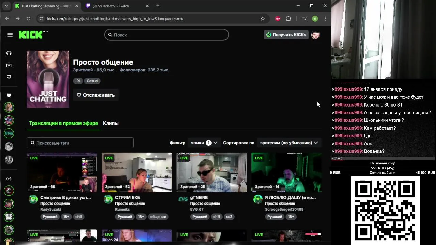
Task: Select the Casual category tag
Action: point(92,81)
